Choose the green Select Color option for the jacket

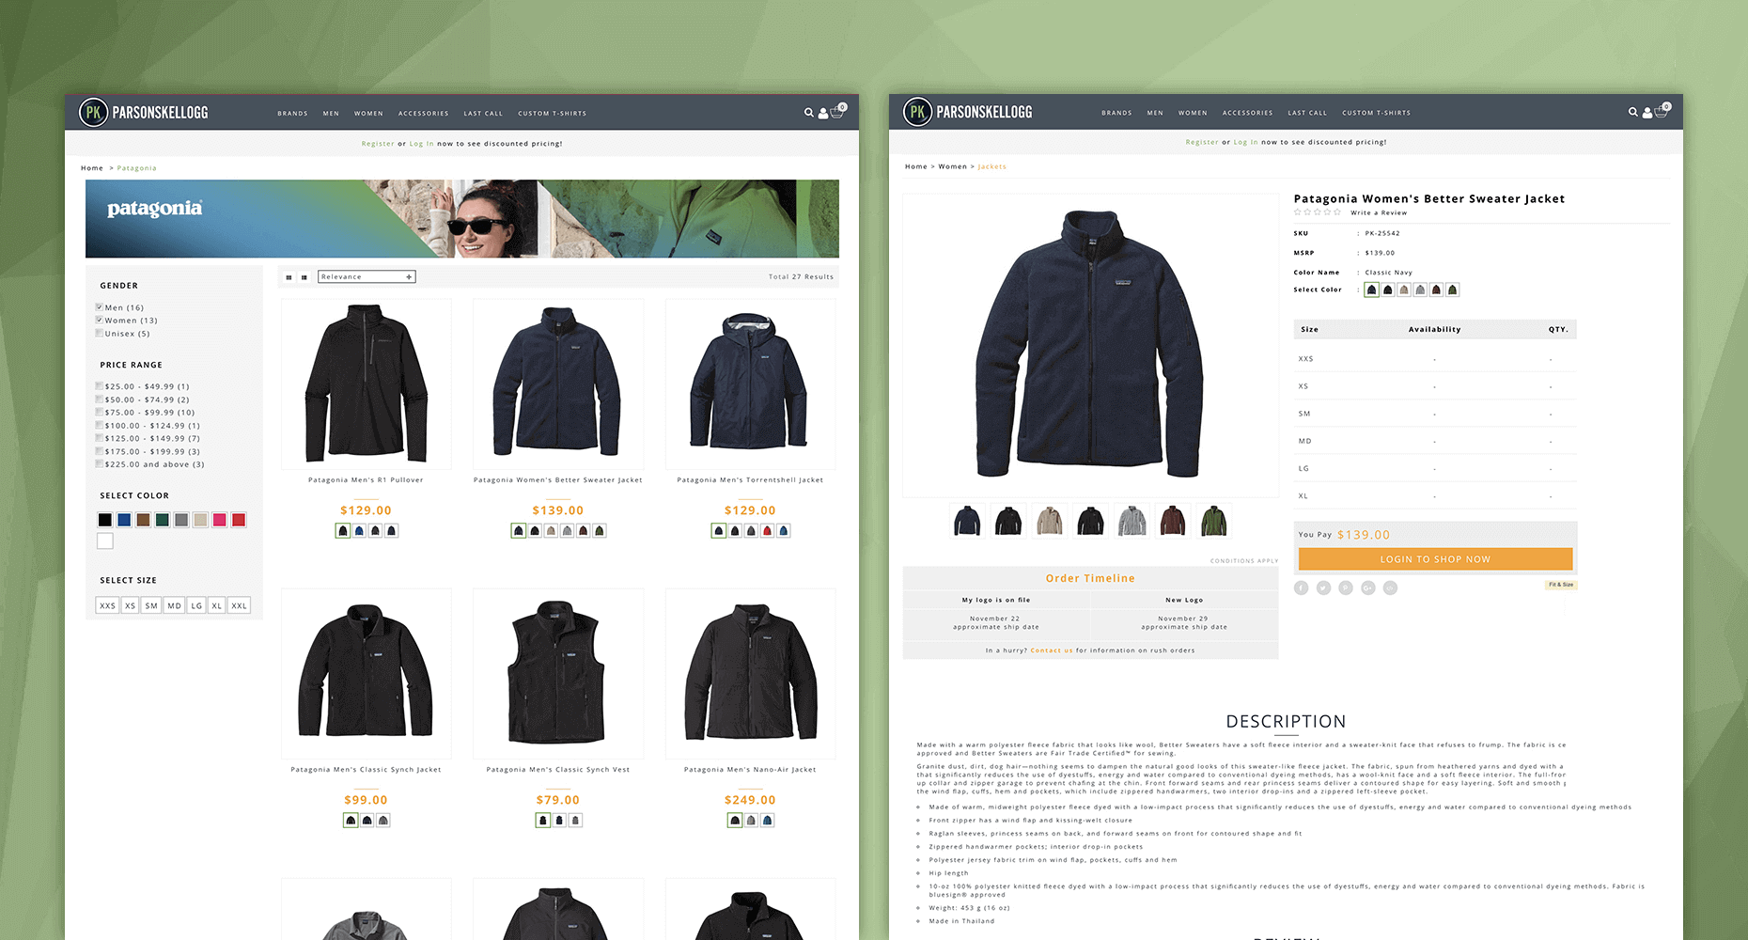1452,290
